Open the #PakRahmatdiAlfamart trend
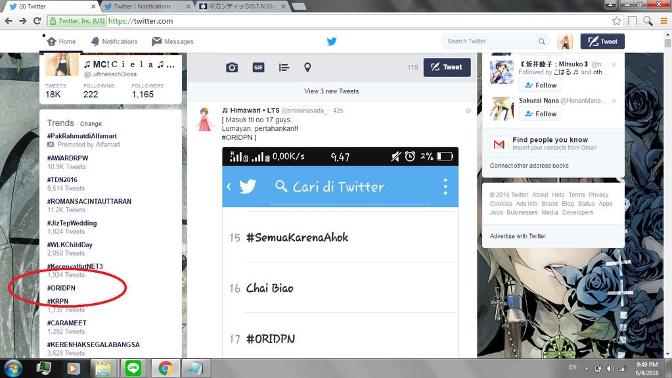 point(82,136)
